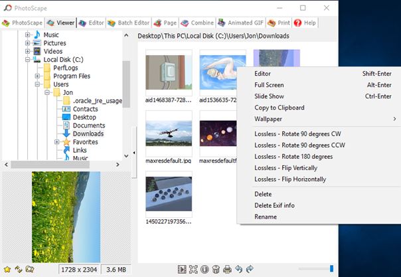
Task: Click the slideshow icon in bottom toolbar
Action: [x=183, y=268]
